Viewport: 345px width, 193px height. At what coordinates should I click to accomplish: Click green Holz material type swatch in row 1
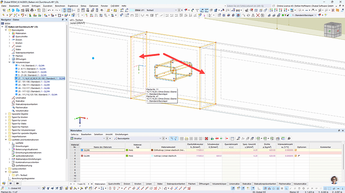[127, 150]
